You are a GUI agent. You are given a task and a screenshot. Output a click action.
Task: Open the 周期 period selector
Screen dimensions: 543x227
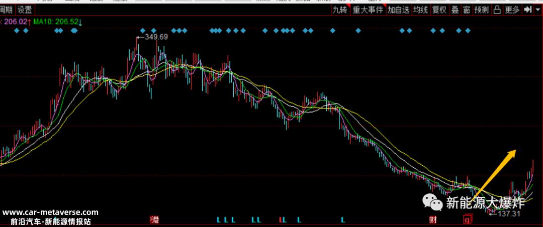7,10
